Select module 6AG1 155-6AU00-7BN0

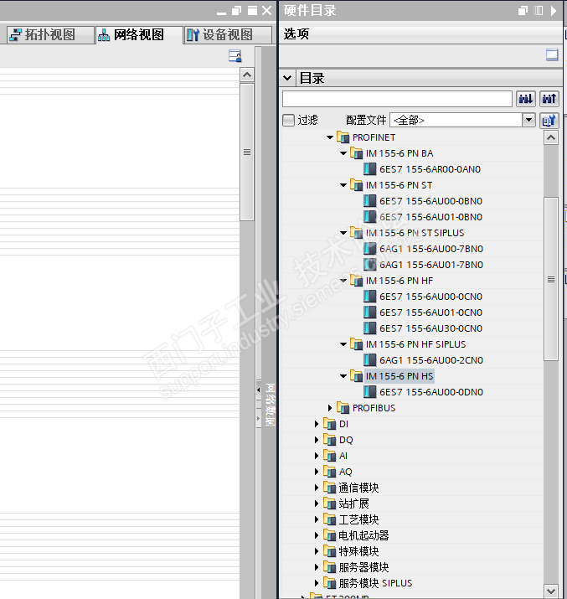tap(431, 249)
